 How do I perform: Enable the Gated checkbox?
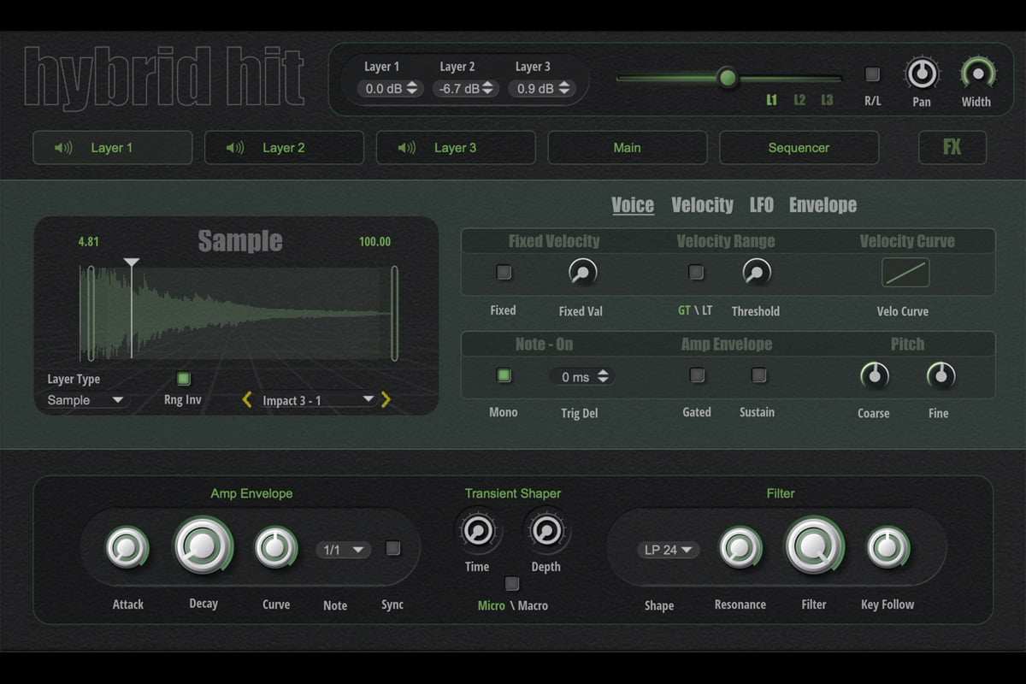click(x=698, y=375)
